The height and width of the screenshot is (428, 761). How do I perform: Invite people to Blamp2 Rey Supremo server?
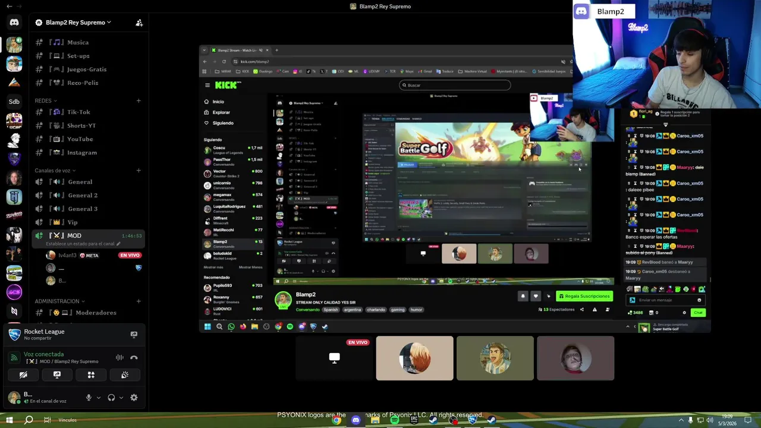(x=139, y=23)
